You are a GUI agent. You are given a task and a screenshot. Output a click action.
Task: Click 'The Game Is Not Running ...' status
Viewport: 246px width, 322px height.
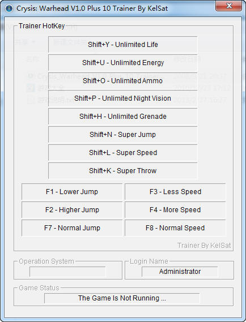tap(122, 298)
